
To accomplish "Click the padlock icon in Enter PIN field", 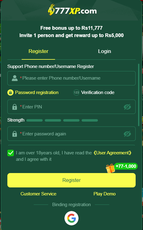I will tap(14, 107).
